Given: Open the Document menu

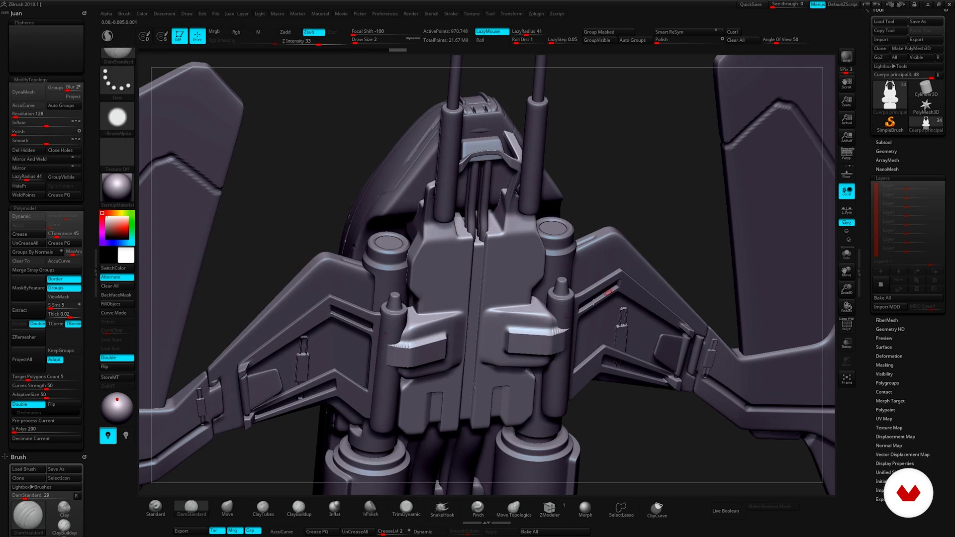Looking at the screenshot, I should [x=164, y=14].
